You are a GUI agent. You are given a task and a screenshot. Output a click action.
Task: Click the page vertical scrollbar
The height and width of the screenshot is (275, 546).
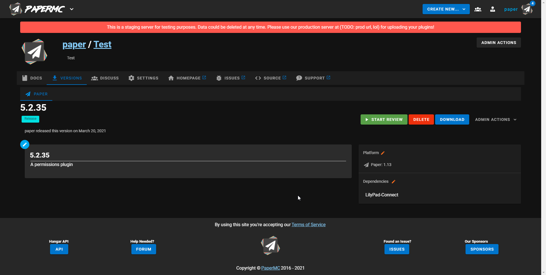coord(543,137)
